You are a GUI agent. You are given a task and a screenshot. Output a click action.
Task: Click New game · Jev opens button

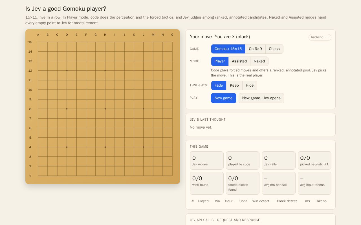pos(261,98)
